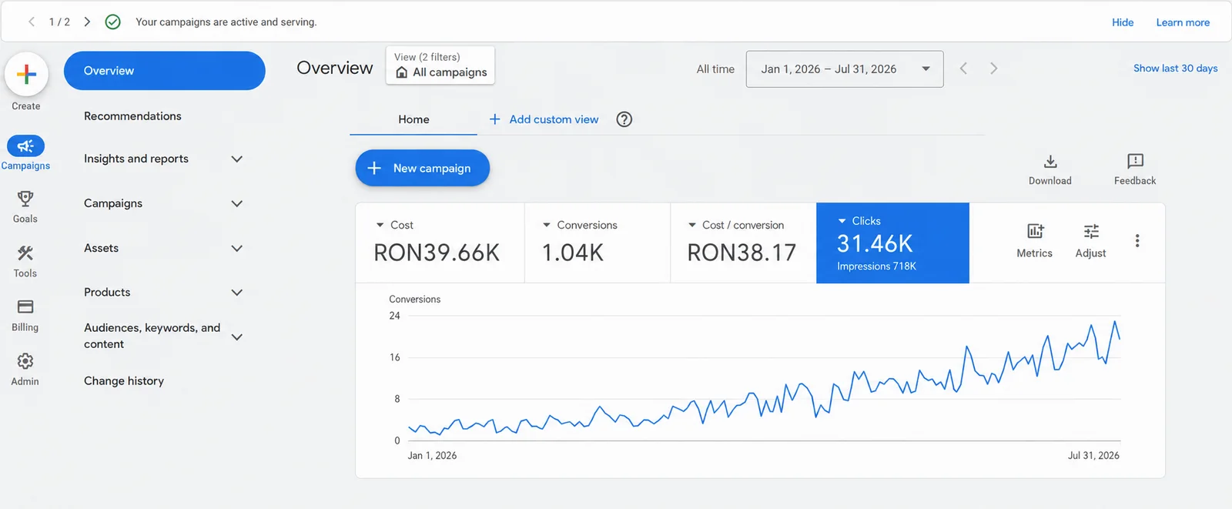The width and height of the screenshot is (1232, 509).
Task: Go to previous notification arrow
Action: pos(32,22)
